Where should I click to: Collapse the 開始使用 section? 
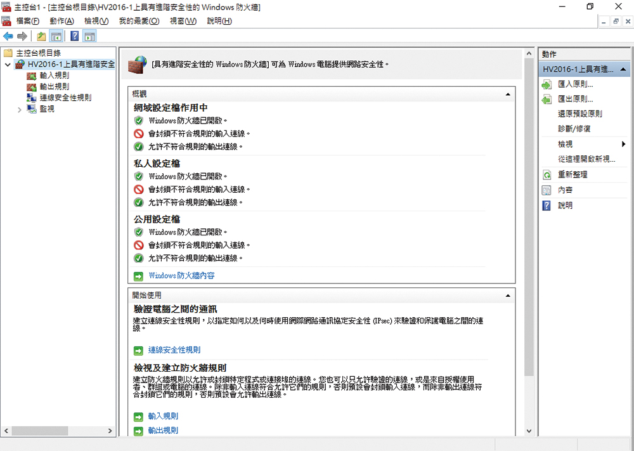point(508,296)
